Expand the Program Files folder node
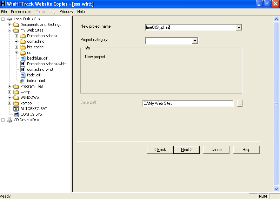This screenshot has height=199, width=280. point(10,86)
